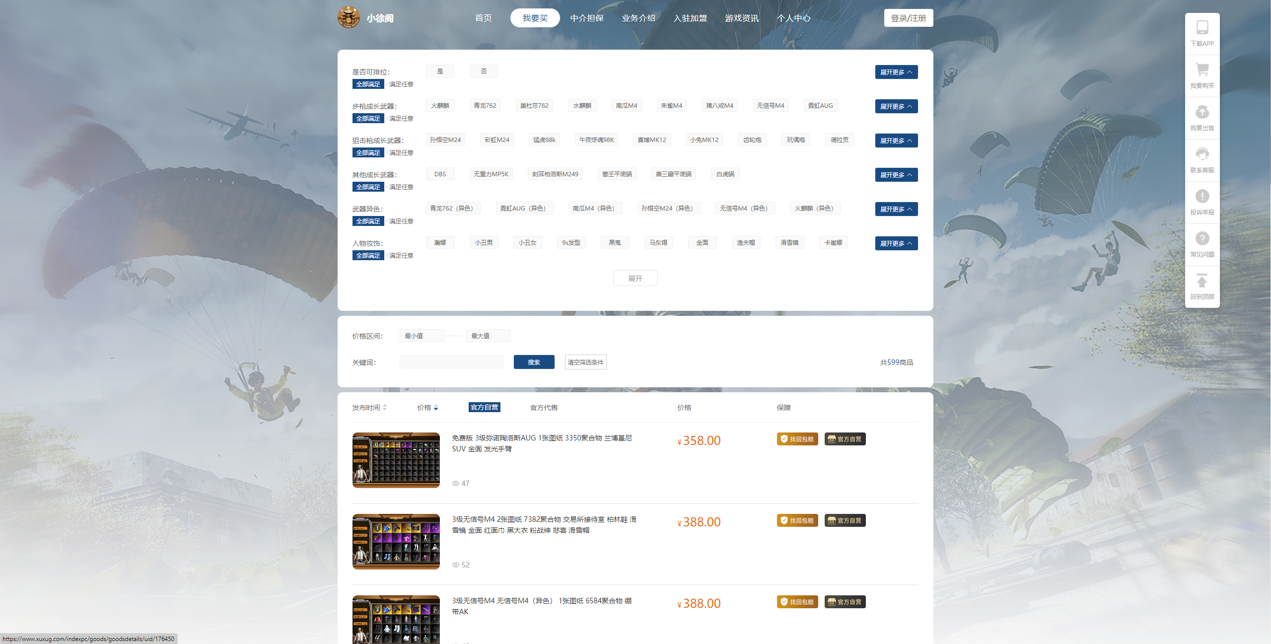Open thumbnail of the 7382聚合物 listing
The image size is (1271, 644).
pyautogui.click(x=396, y=542)
